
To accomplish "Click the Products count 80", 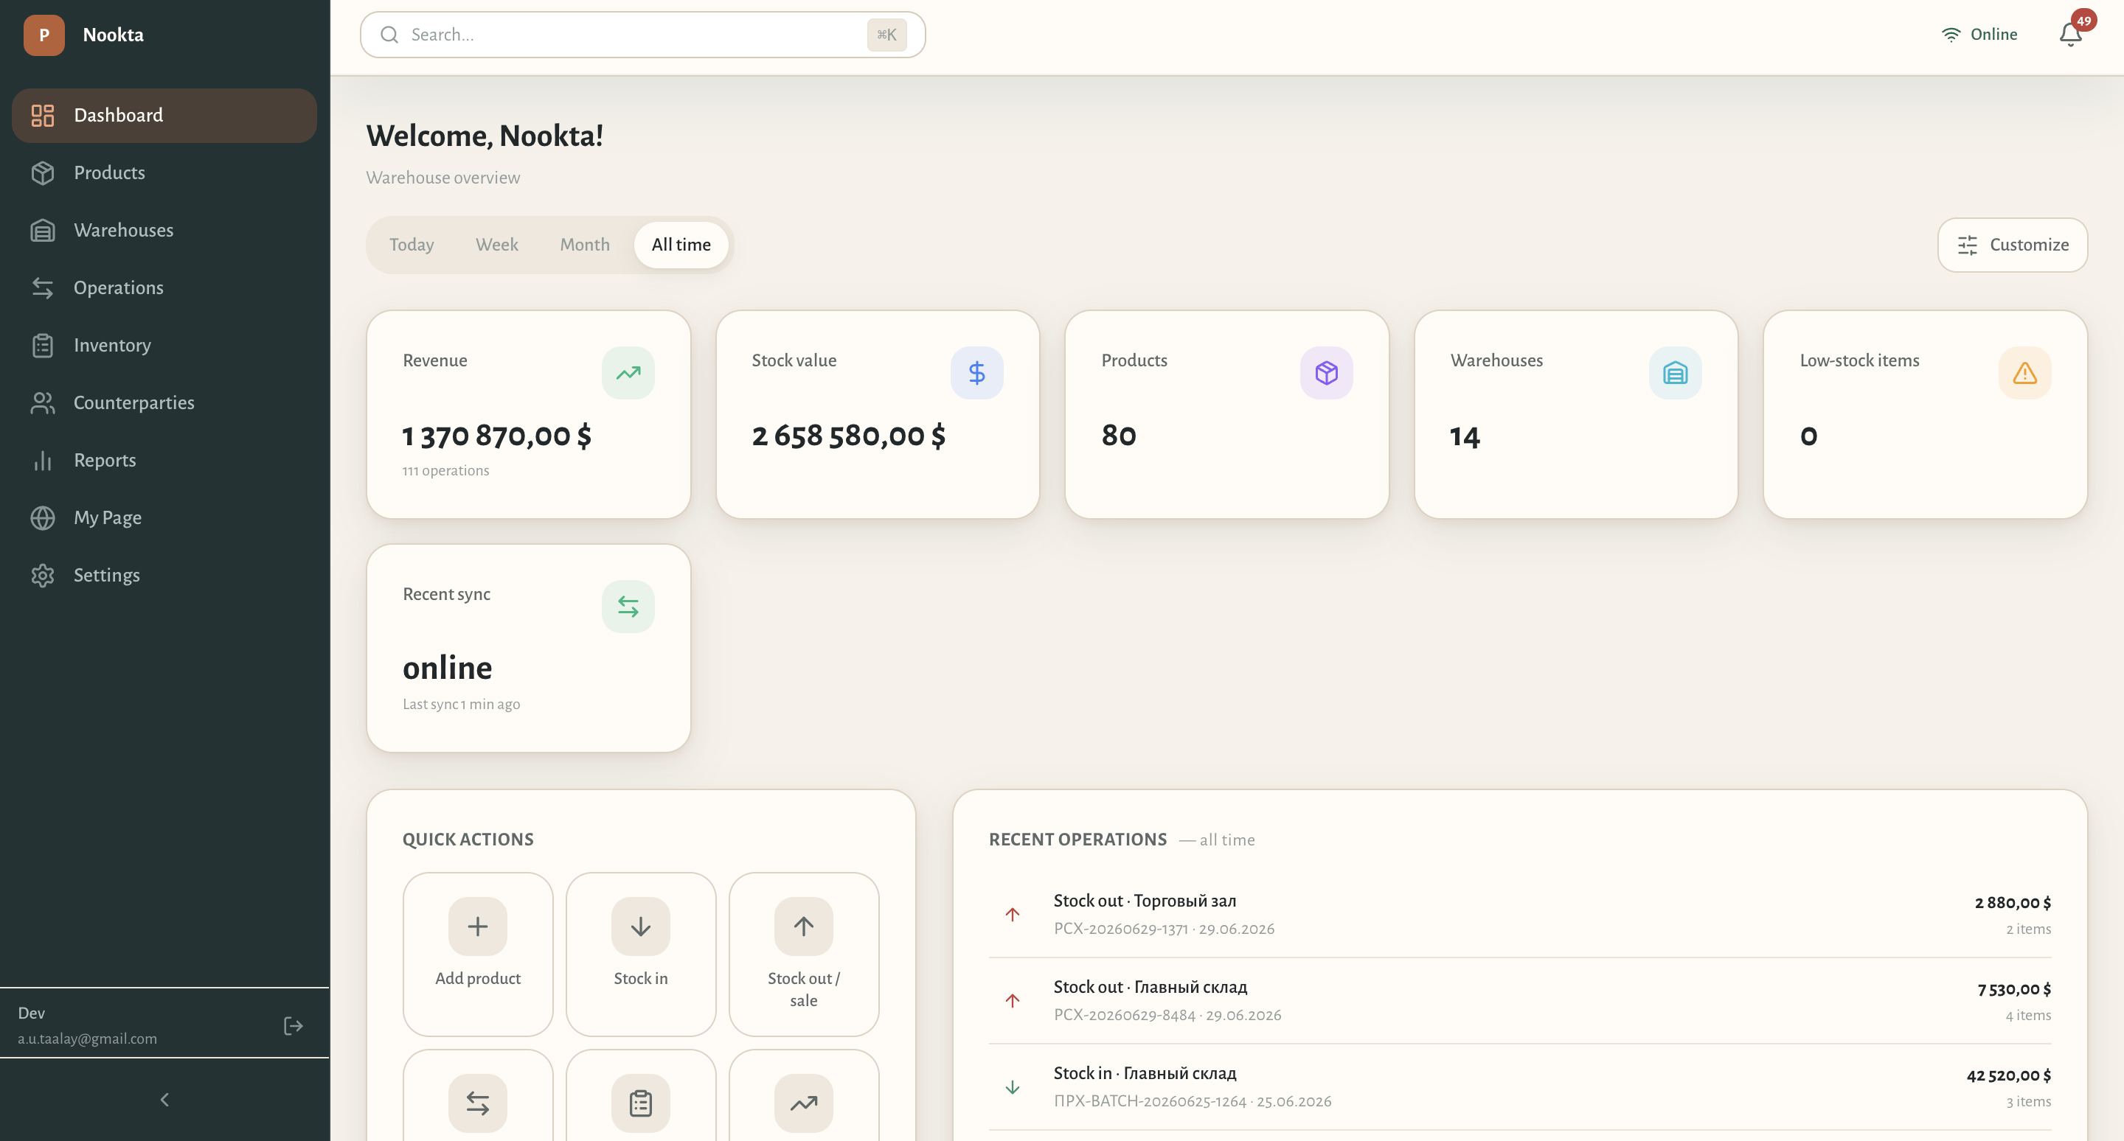I will coord(1119,436).
